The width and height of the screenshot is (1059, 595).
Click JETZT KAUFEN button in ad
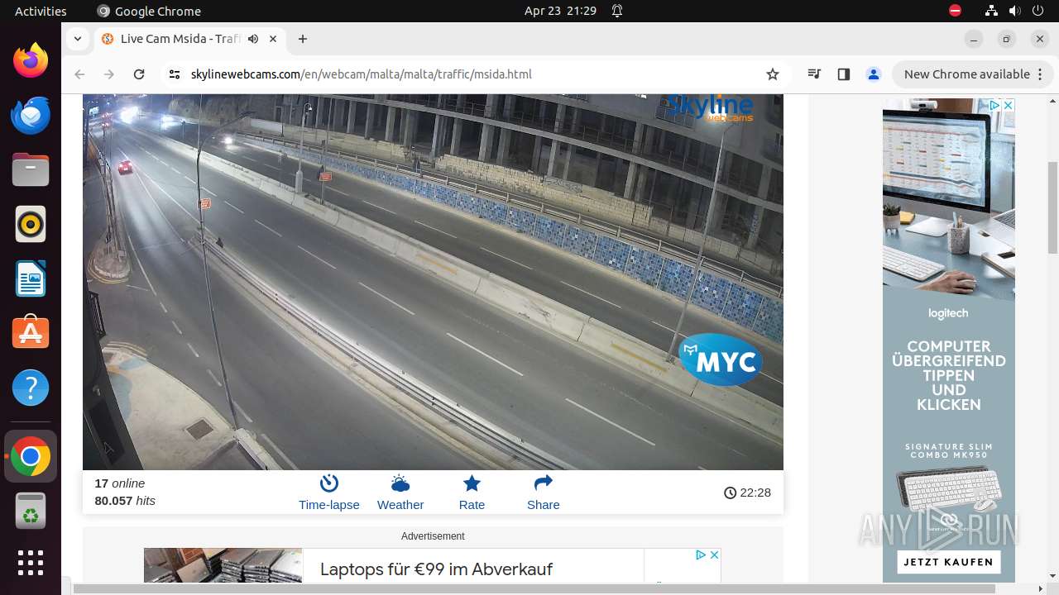(948, 562)
